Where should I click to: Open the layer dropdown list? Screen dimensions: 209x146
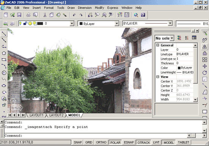tap(72, 24)
